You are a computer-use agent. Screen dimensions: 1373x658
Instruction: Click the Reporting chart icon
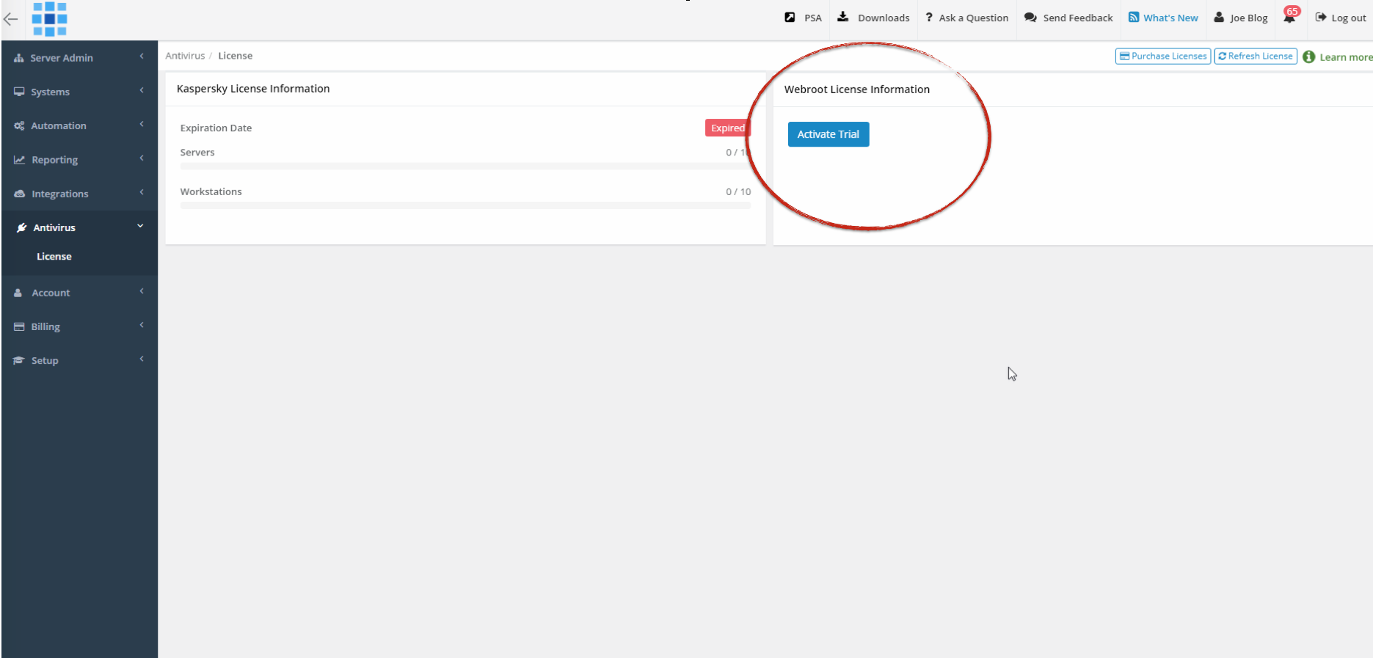point(19,160)
